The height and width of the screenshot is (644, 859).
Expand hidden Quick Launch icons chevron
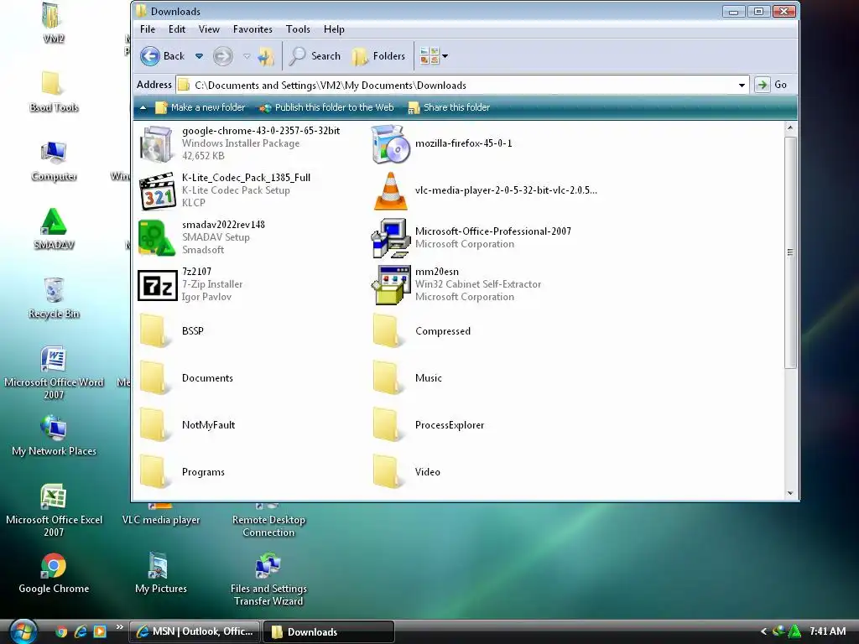point(119,627)
